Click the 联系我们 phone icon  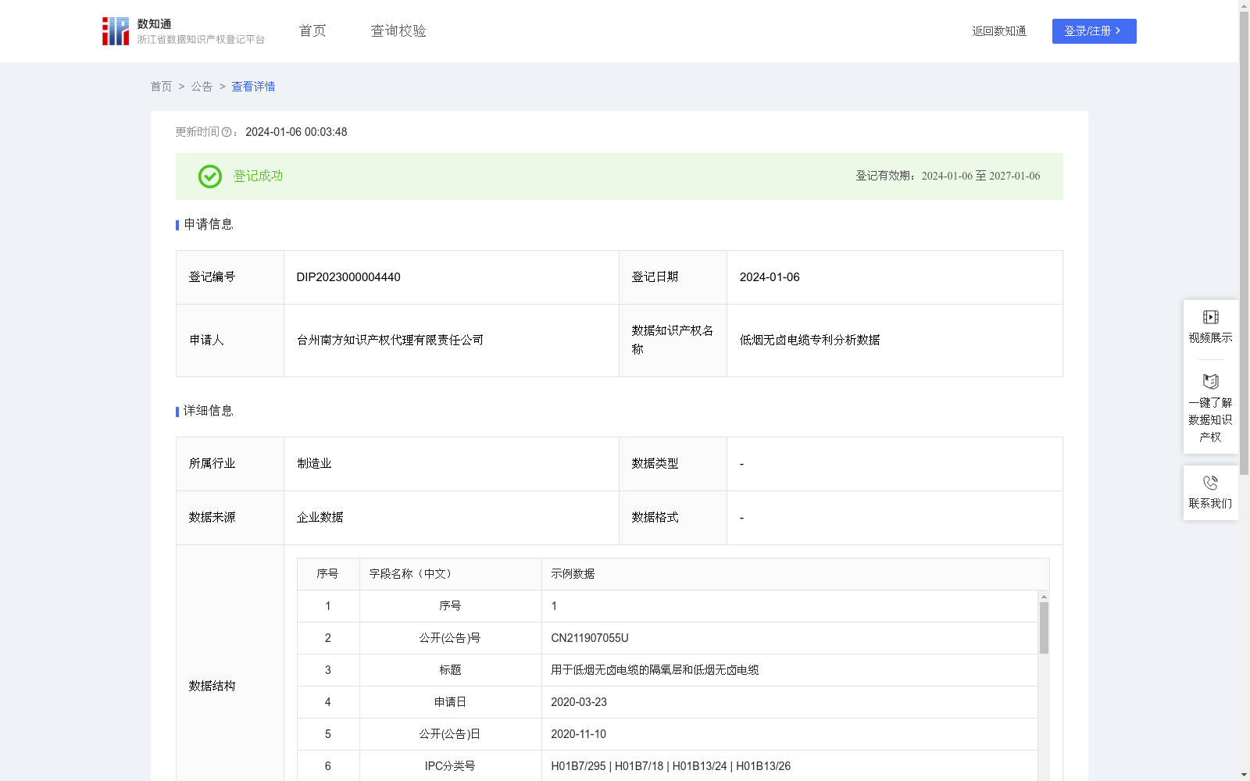click(1210, 483)
